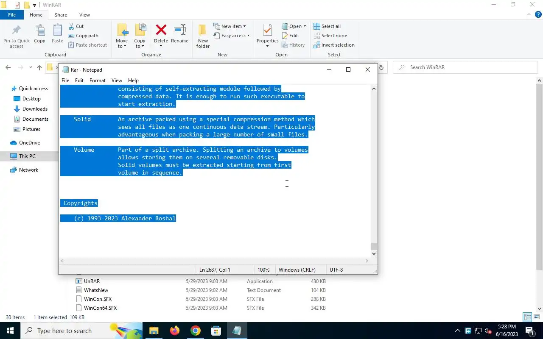543x339 pixels.
Task: Click the Open dropdown in ribbon
Action: coord(294,26)
